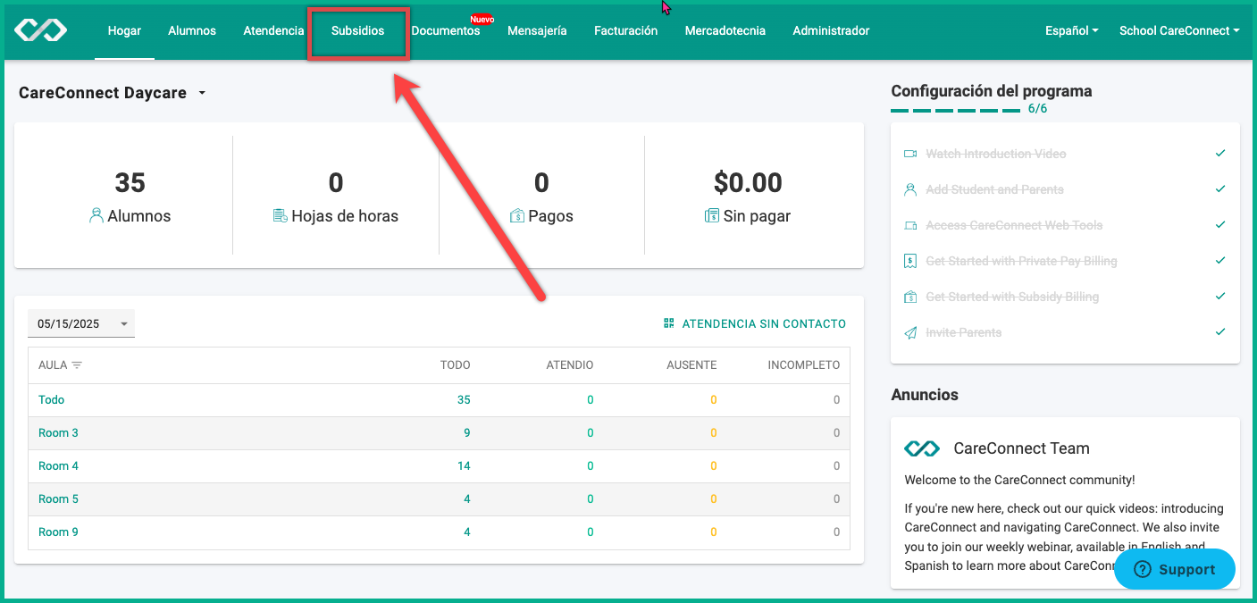Click the paper plane icon for Invite Parents

pyautogui.click(x=910, y=332)
